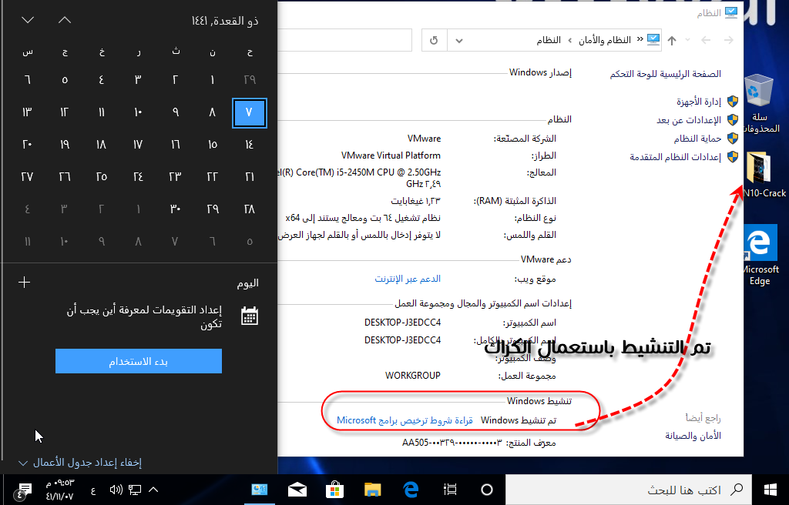Viewport: 789px width, 505px height.
Task: Open File Explorer from the taskbar
Action: coord(373,490)
